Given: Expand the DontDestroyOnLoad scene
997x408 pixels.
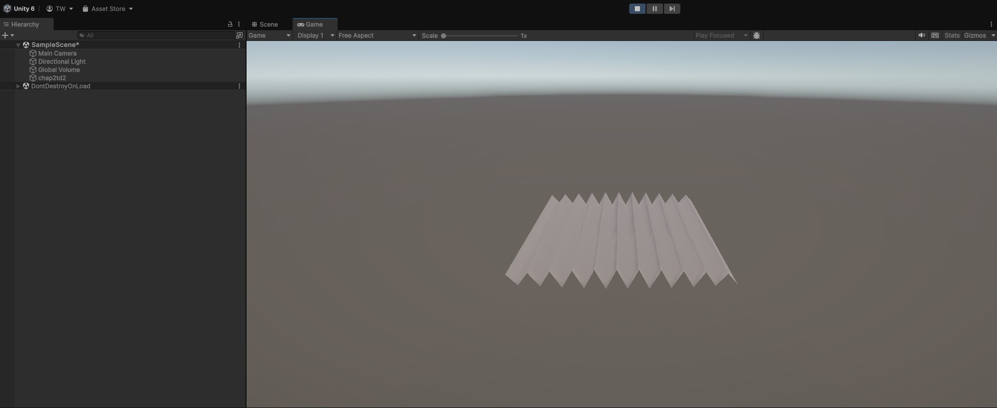Looking at the screenshot, I should point(18,86).
